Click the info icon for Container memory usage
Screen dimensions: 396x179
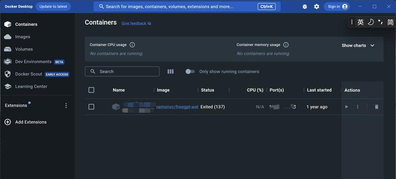coord(286,45)
